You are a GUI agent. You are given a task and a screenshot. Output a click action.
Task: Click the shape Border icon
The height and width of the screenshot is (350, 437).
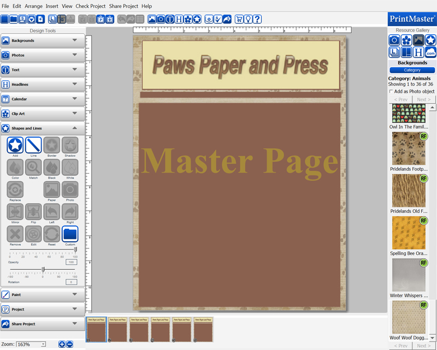(x=52, y=145)
